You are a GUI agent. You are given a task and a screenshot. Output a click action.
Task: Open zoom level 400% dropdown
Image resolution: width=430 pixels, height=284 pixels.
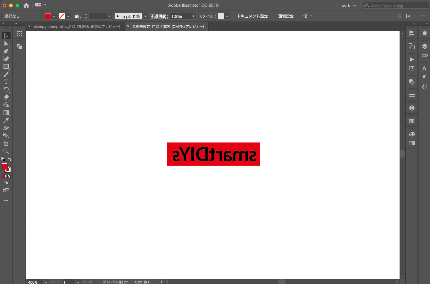coord(46,282)
